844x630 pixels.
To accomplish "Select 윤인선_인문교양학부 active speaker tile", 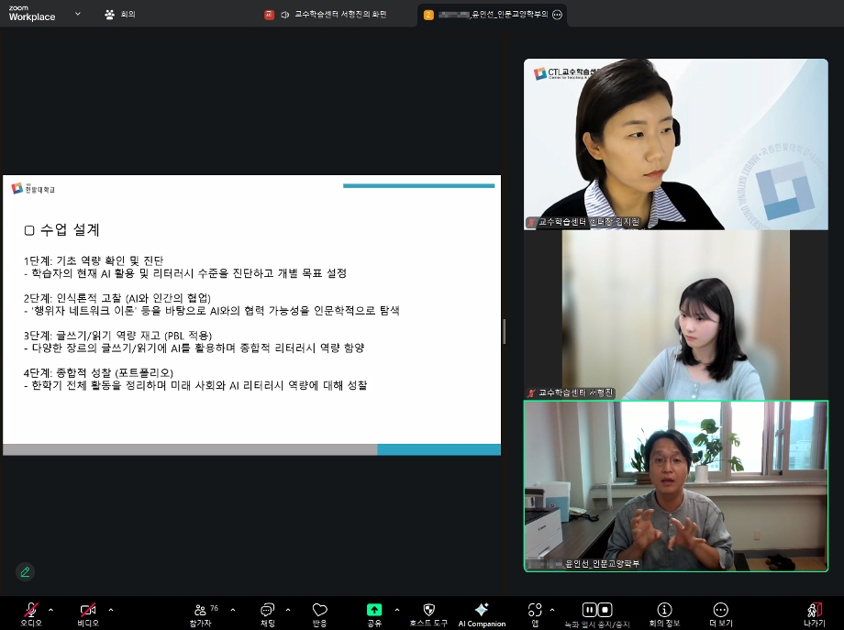I will (675, 486).
